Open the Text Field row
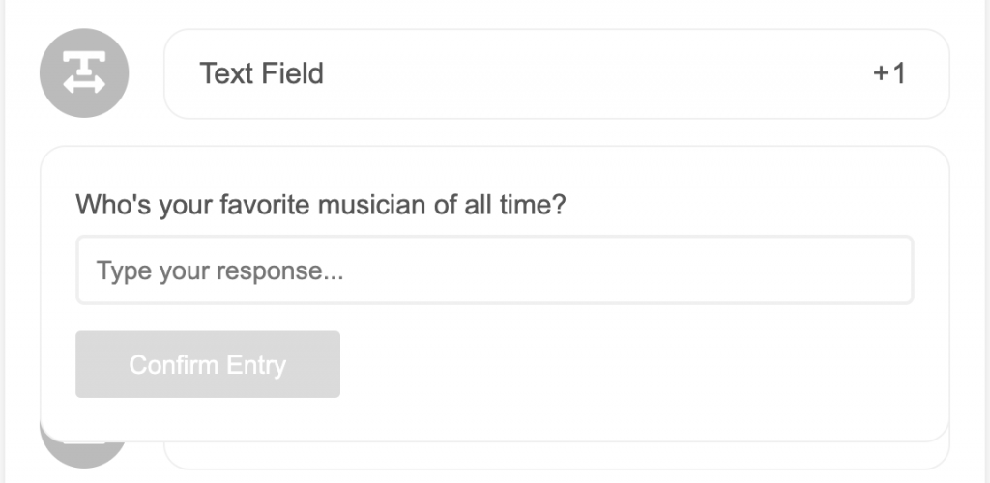990x483 pixels. tap(556, 73)
